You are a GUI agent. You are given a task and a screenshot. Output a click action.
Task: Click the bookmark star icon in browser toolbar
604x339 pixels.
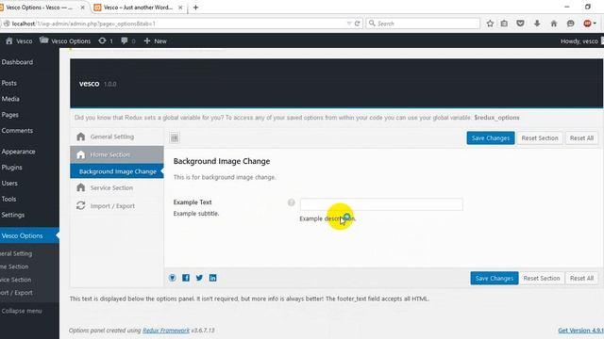490,24
